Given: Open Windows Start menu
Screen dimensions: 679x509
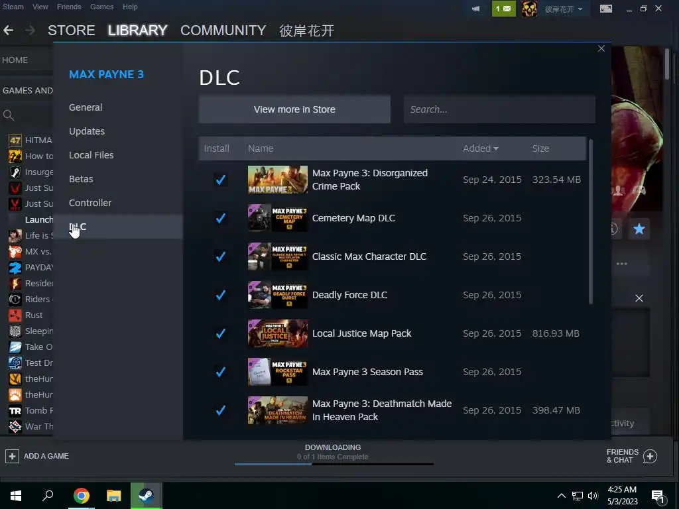Looking at the screenshot, I should (16, 496).
